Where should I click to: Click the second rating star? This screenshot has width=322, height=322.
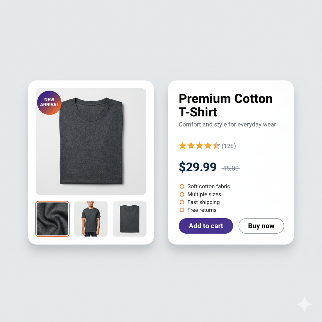191,146
